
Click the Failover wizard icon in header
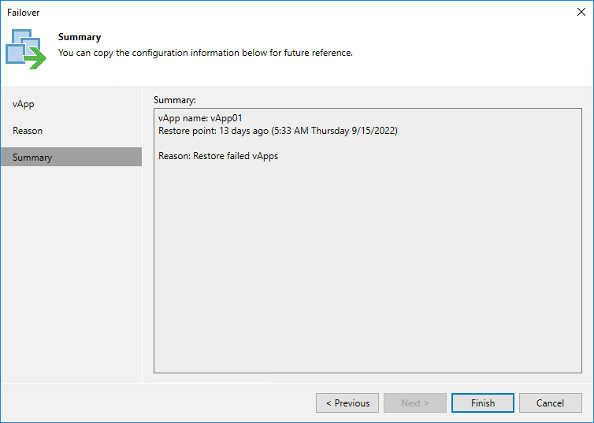pyautogui.click(x=26, y=49)
